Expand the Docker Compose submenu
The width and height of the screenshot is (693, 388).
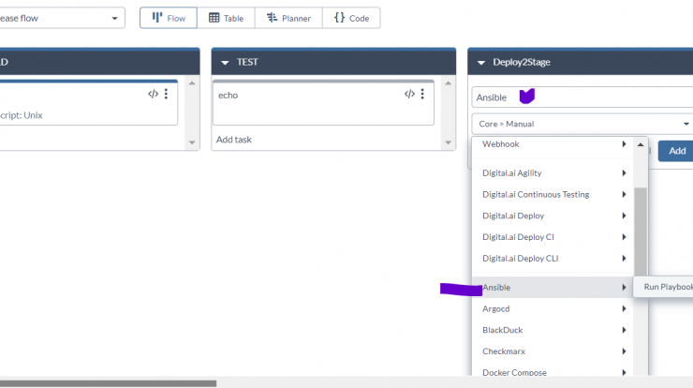[x=553, y=371]
